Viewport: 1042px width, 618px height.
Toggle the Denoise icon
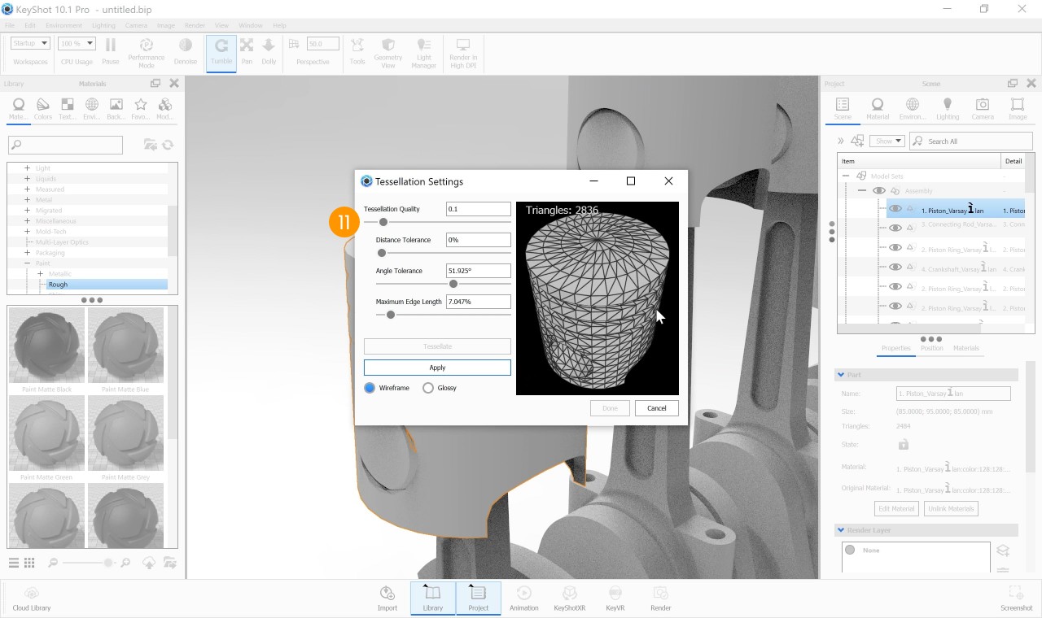point(186,46)
